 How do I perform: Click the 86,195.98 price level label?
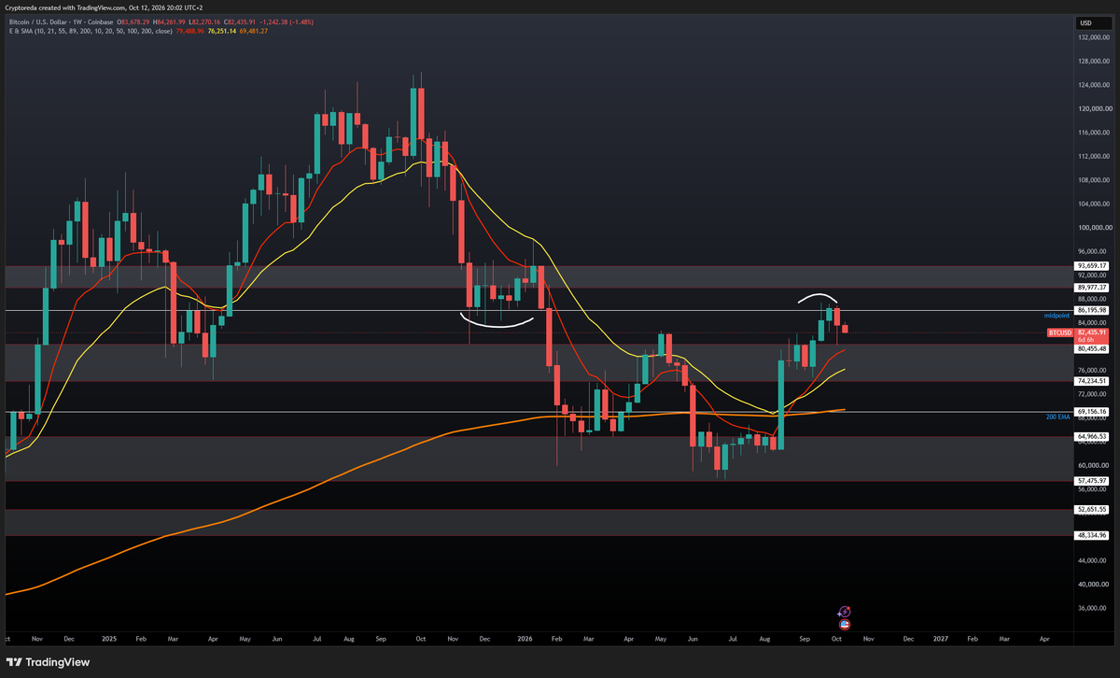1092,310
